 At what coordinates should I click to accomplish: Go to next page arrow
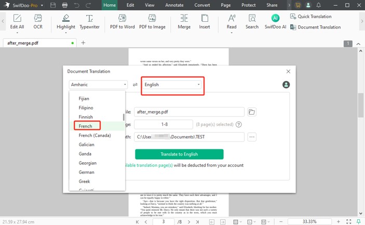[x=189, y=222]
